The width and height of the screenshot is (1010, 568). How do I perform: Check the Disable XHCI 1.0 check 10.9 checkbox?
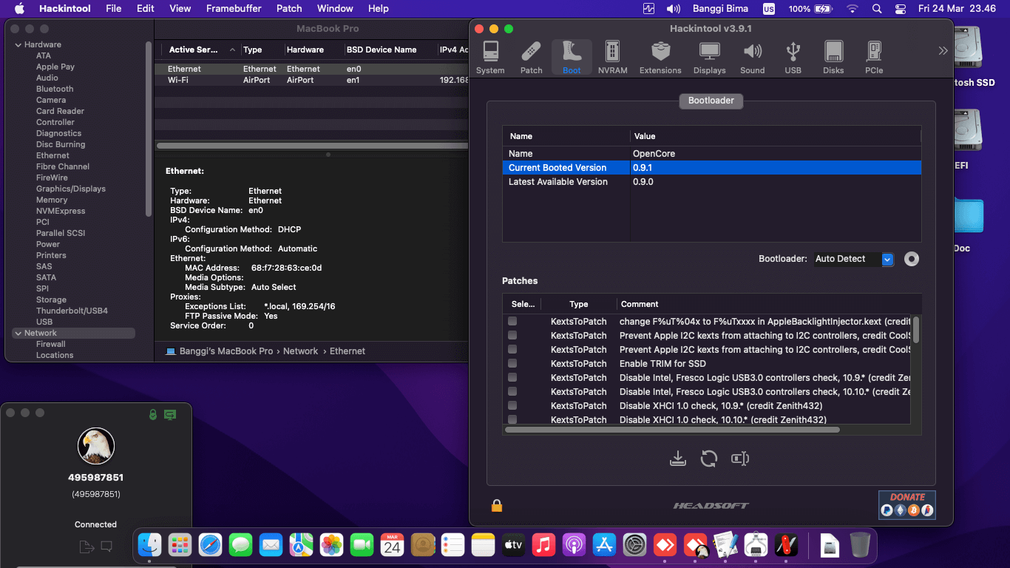(512, 406)
